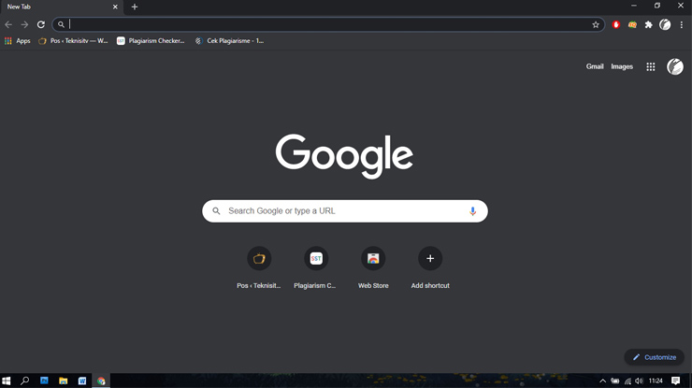Click the address bar
The height and width of the screenshot is (388, 692).
329,24
